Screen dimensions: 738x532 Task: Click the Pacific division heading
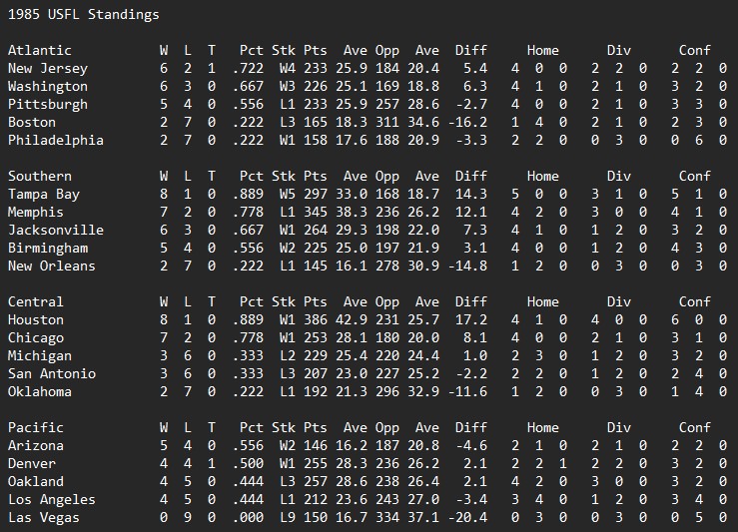35,427
